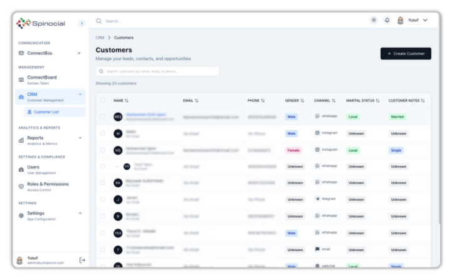
Task: Sort by the Phone column icon
Action: tap(263, 100)
